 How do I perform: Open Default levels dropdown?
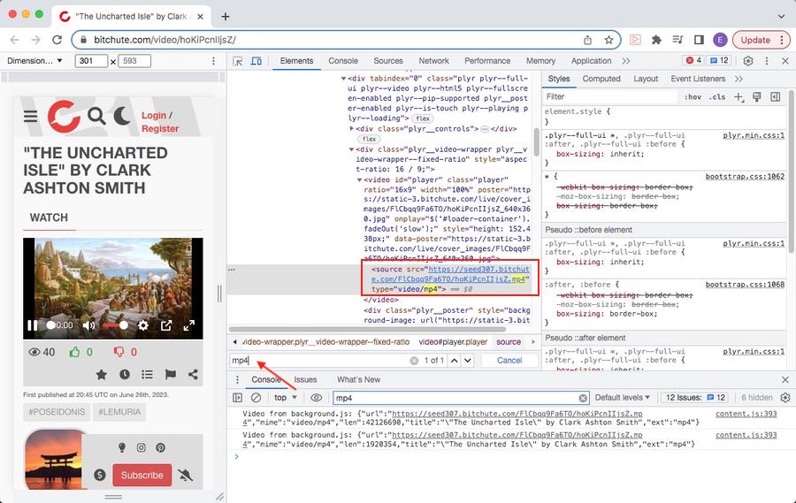click(623, 398)
